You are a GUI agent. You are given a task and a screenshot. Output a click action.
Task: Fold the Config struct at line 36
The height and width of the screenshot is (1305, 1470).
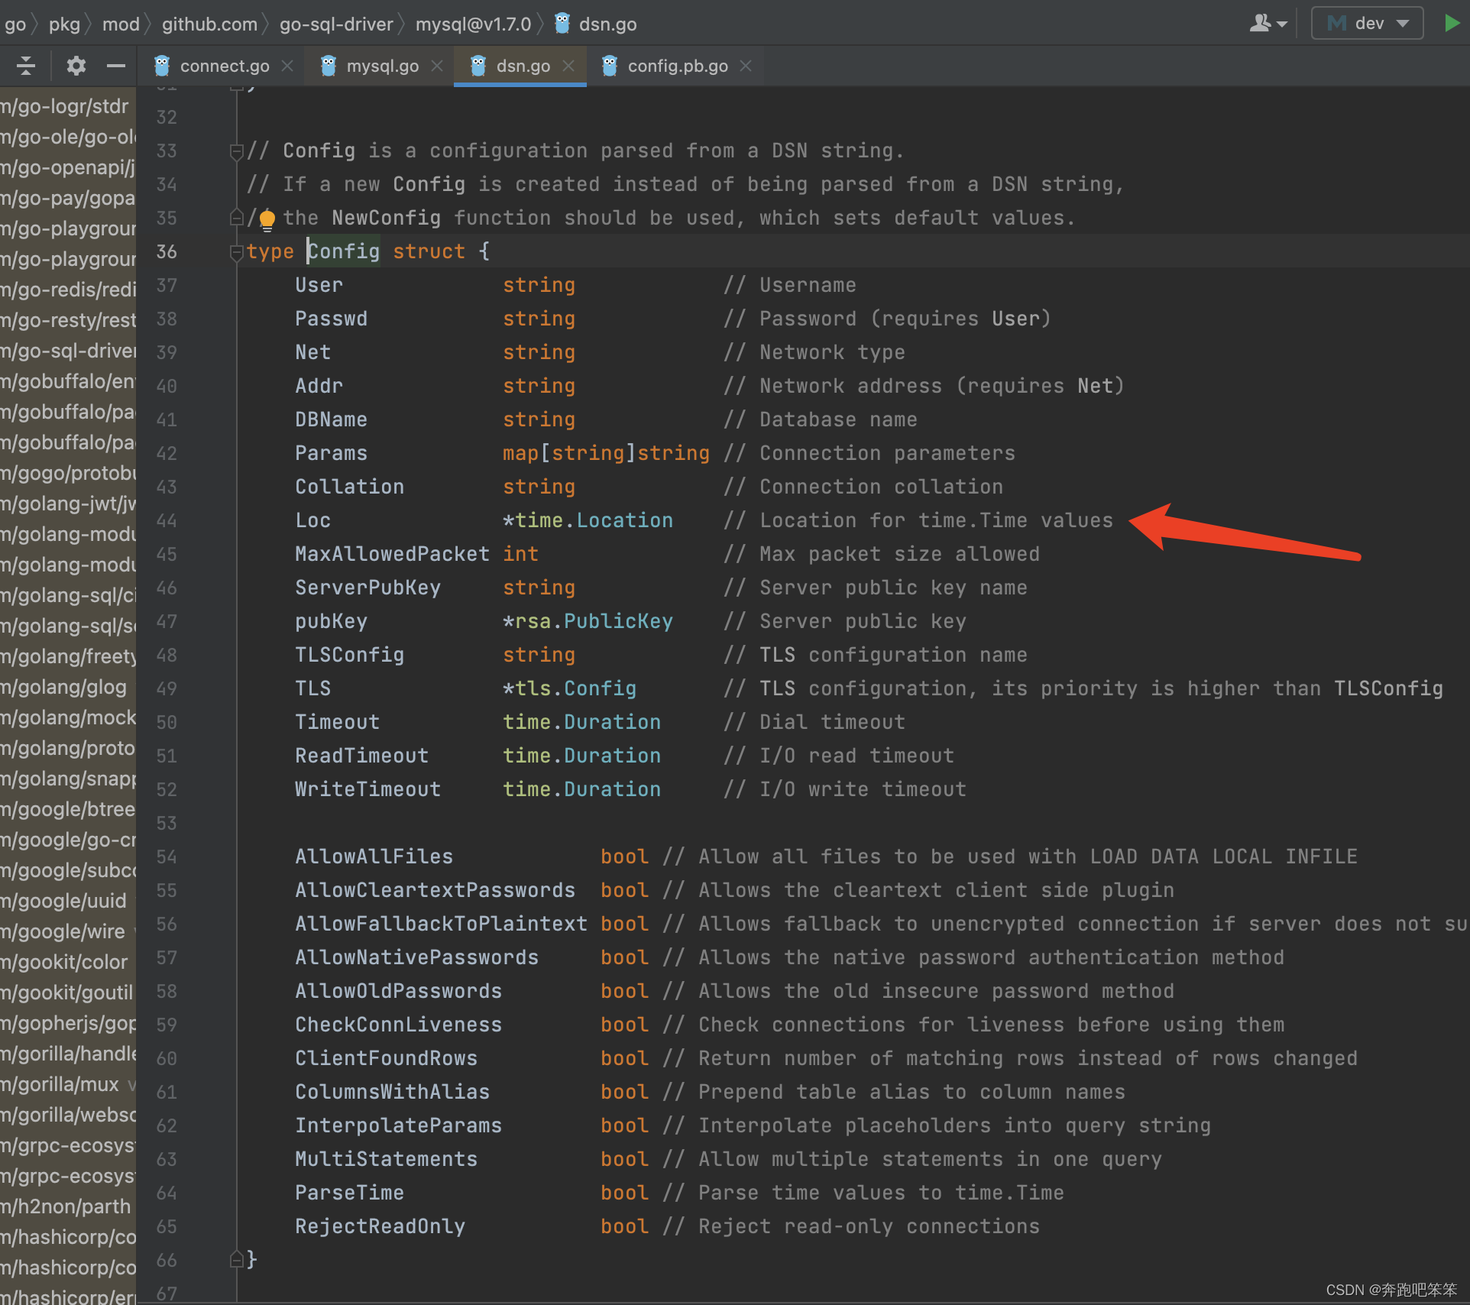(x=236, y=253)
